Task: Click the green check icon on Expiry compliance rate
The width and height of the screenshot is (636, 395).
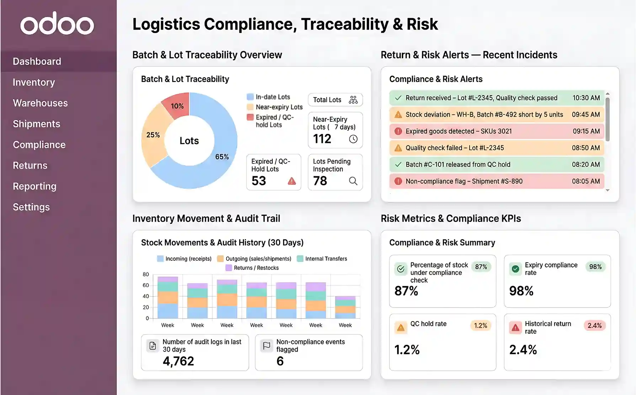Action: 515,269
